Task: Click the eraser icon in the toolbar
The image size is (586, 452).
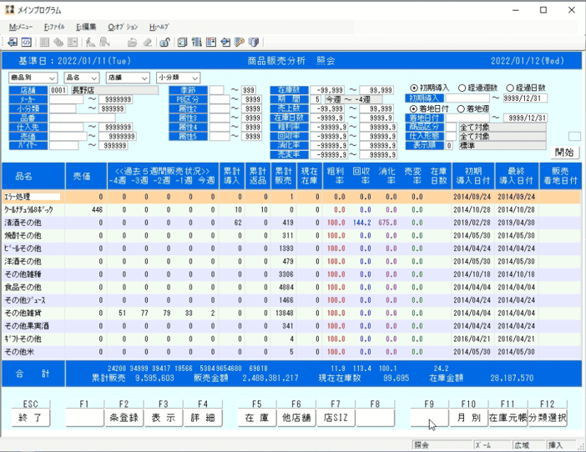Action: point(147,43)
